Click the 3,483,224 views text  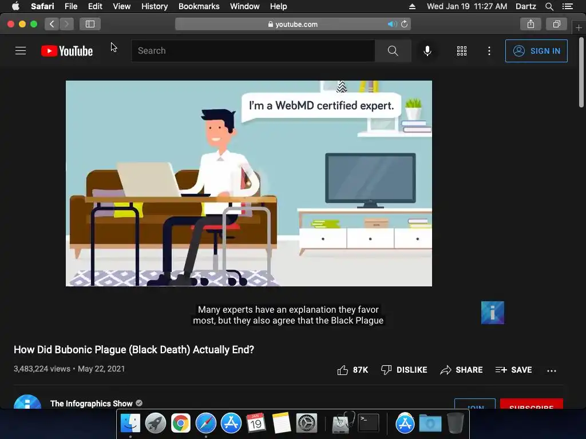42,369
